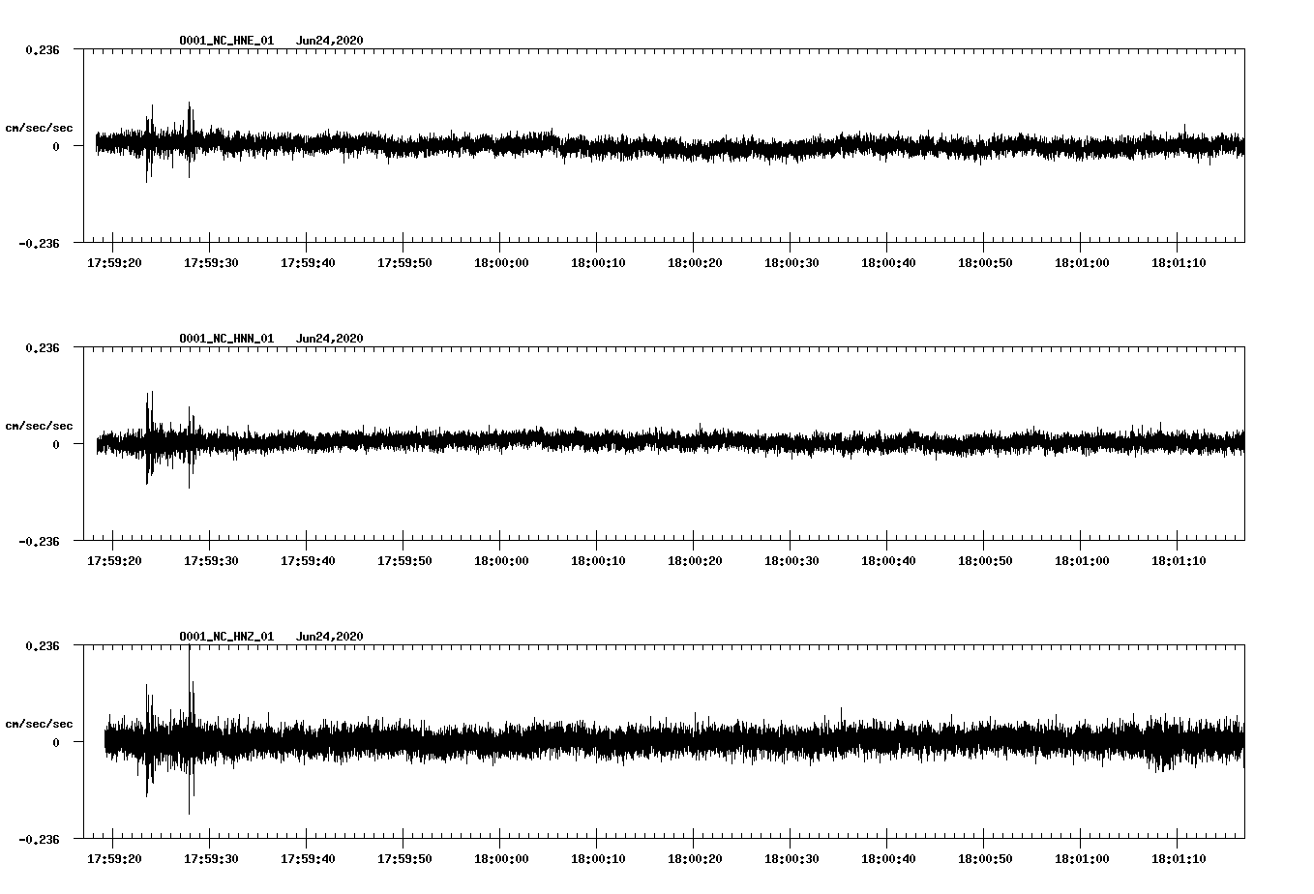
Task: Click the cm/sec/sec unit label of HNN
Action: [x=39, y=426]
